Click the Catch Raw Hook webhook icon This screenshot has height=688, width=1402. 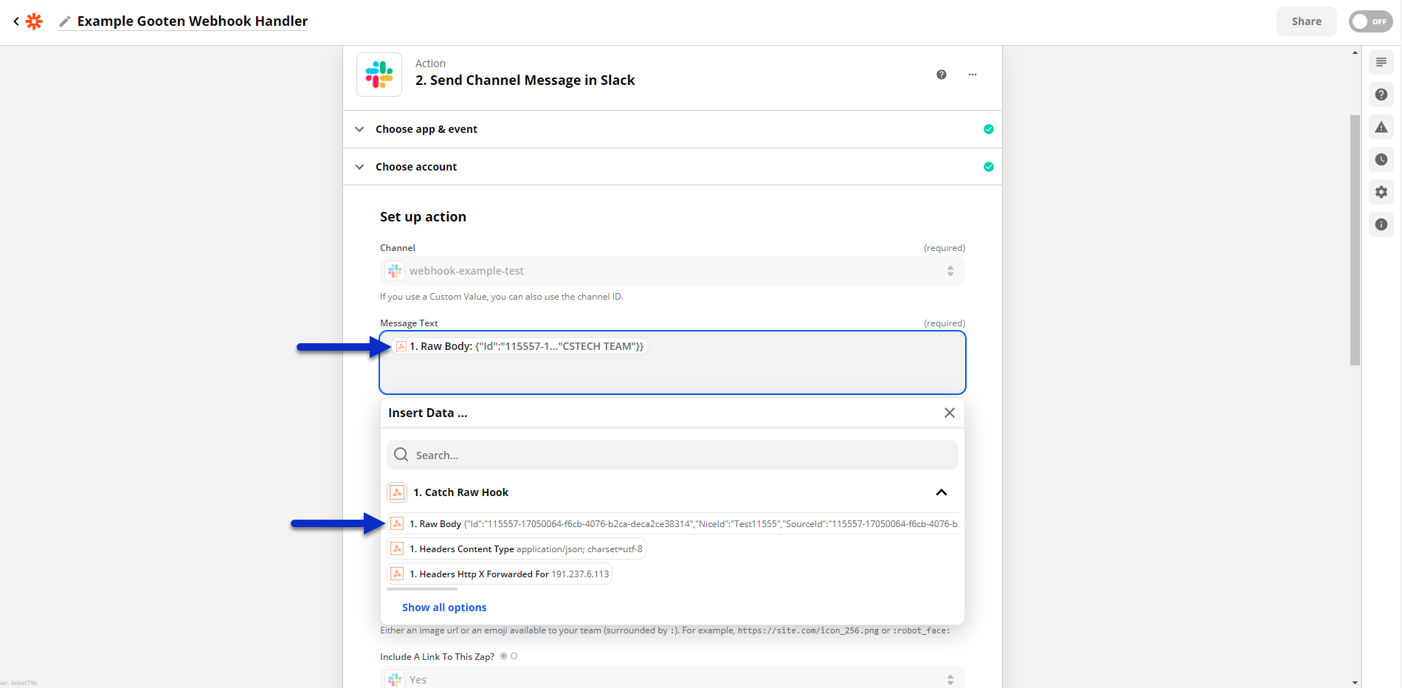pos(397,492)
